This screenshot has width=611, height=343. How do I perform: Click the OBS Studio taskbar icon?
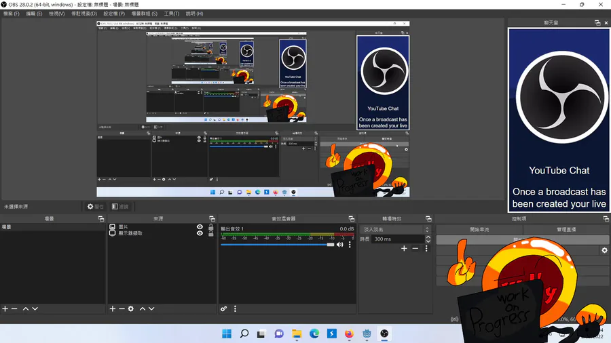[x=384, y=334]
